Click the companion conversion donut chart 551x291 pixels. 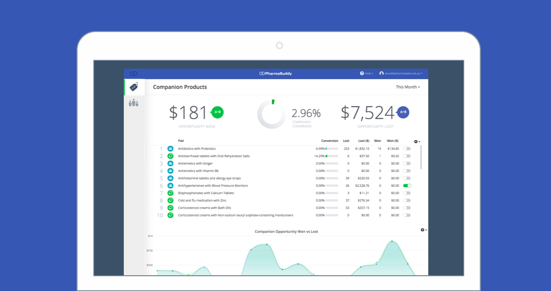point(271,114)
